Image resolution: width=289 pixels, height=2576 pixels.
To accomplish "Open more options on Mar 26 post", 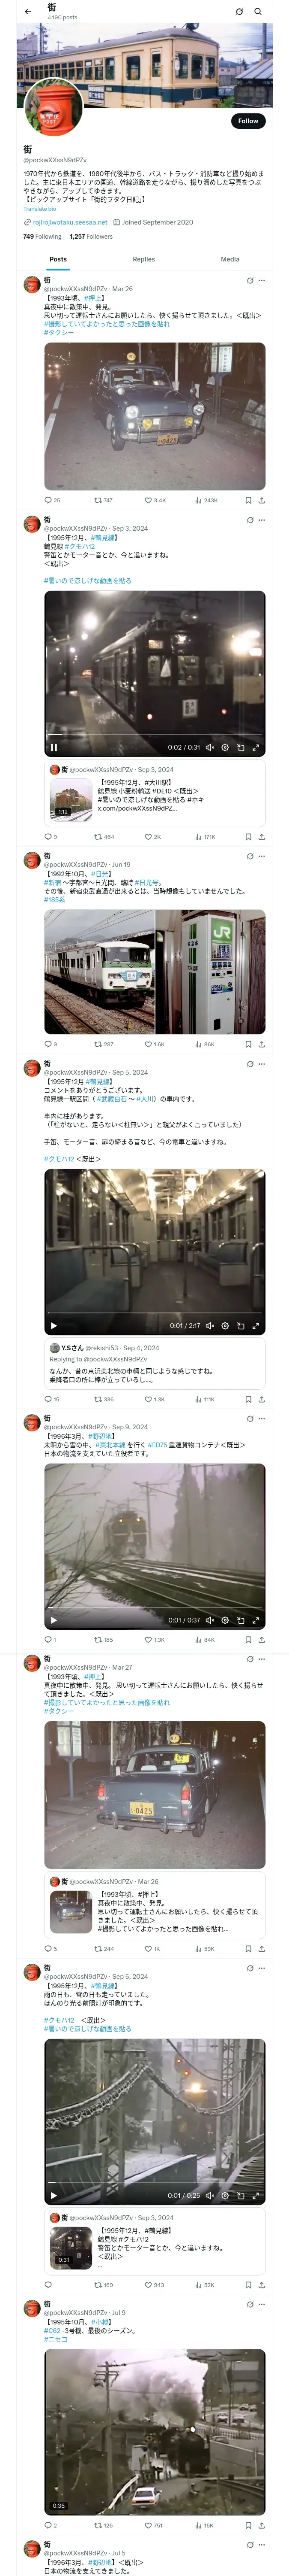I will pos(262,280).
